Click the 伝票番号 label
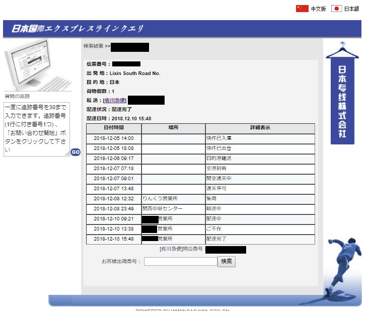 pos(99,64)
